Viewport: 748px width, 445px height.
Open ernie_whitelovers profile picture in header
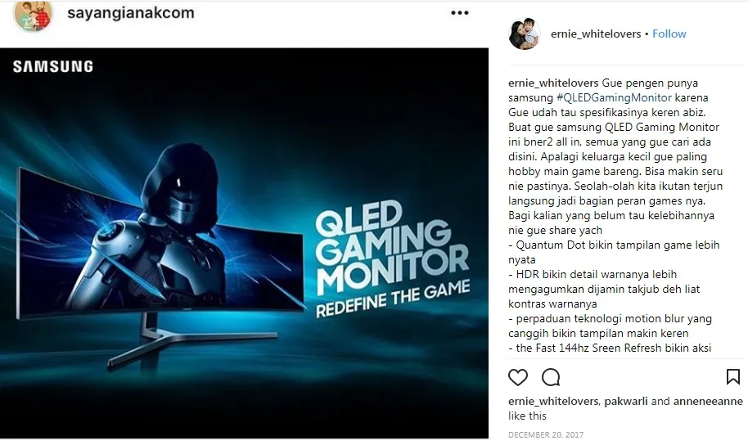coord(525,34)
